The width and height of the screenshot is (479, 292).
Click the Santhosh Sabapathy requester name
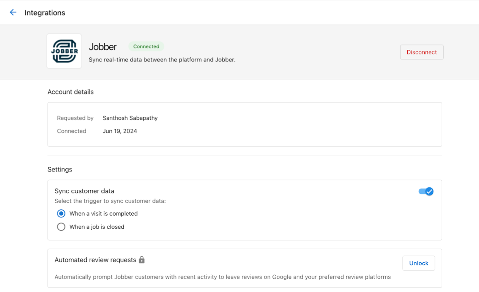130,118
